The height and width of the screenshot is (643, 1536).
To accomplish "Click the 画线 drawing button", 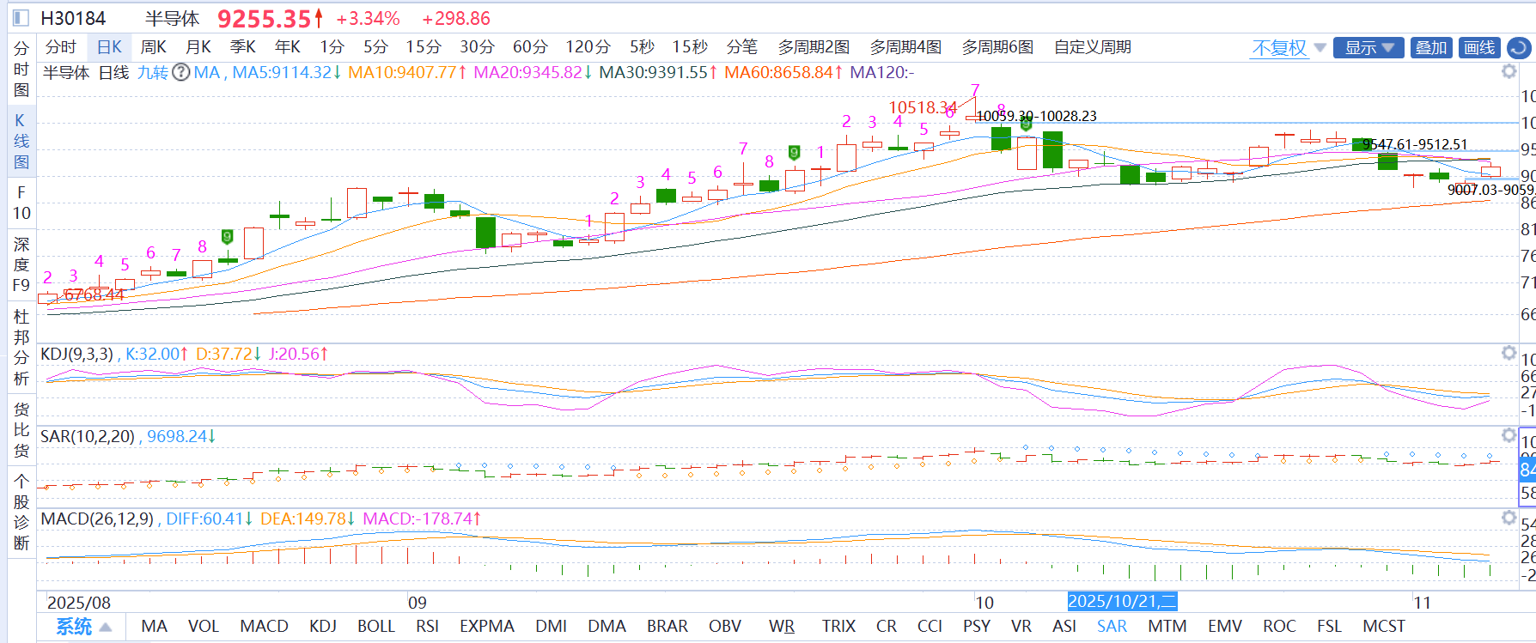I will pyautogui.click(x=1479, y=48).
